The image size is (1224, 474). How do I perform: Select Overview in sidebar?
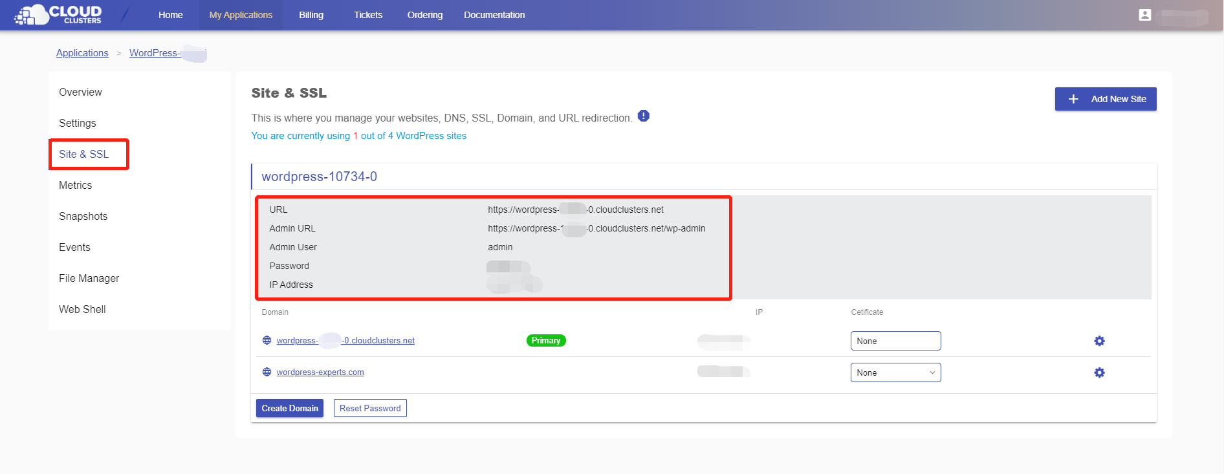(x=80, y=92)
